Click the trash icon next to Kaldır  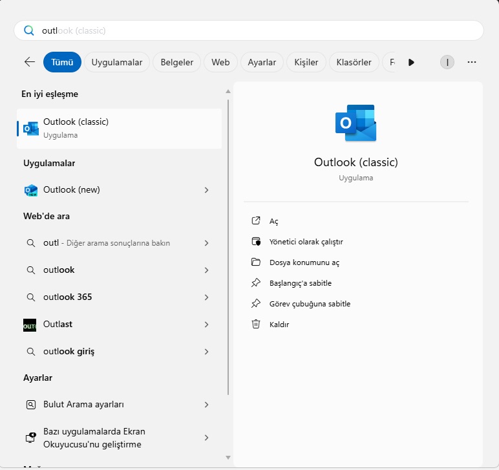(x=256, y=325)
